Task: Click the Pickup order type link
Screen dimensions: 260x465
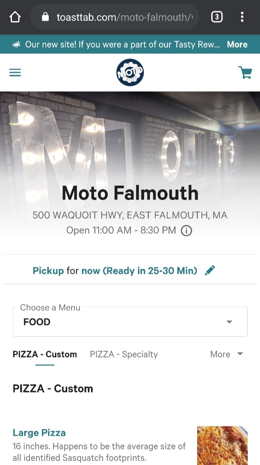Action: [48, 271]
